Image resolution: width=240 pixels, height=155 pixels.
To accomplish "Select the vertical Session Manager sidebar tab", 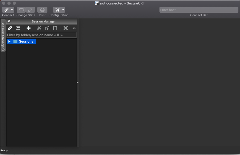I will (x=2, y=34).
